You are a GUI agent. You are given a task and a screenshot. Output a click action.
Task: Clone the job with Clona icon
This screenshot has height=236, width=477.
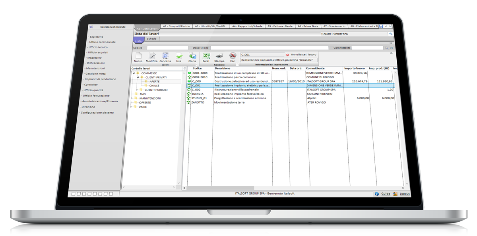[192, 56]
